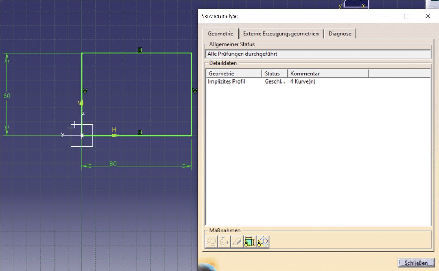
Task: Click the construction mode icon under Maßnahmen
Action: (x=211, y=242)
